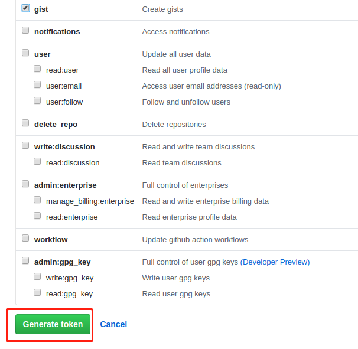Viewport: 358px width, 349px height.
Task: Enable manage_billing:enterprise checkbox
Action: [37, 200]
